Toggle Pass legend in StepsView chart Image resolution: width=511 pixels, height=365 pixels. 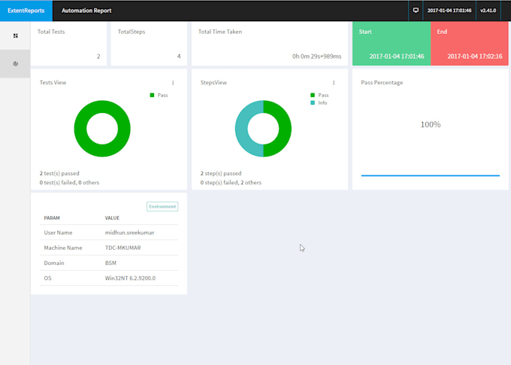tap(319, 96)
